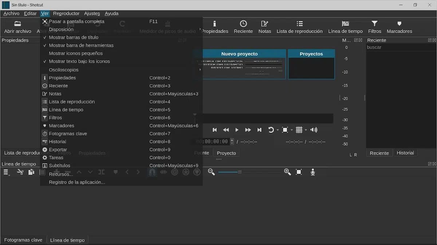437x245 pixels.
Task: Open the Propiedades panel from the toolbar
Action: point(215,27)
